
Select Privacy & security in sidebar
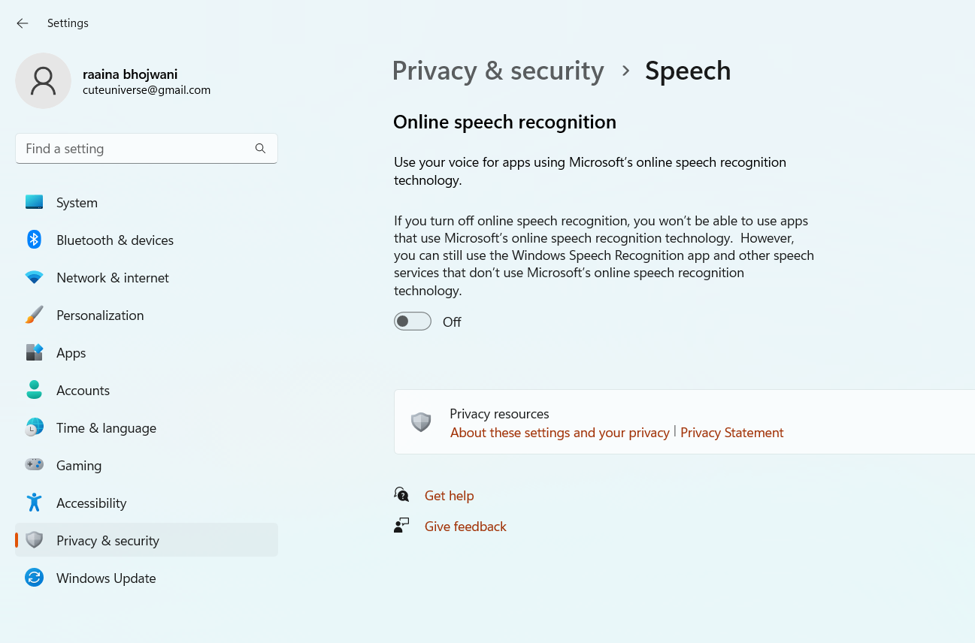coord(107,541)
